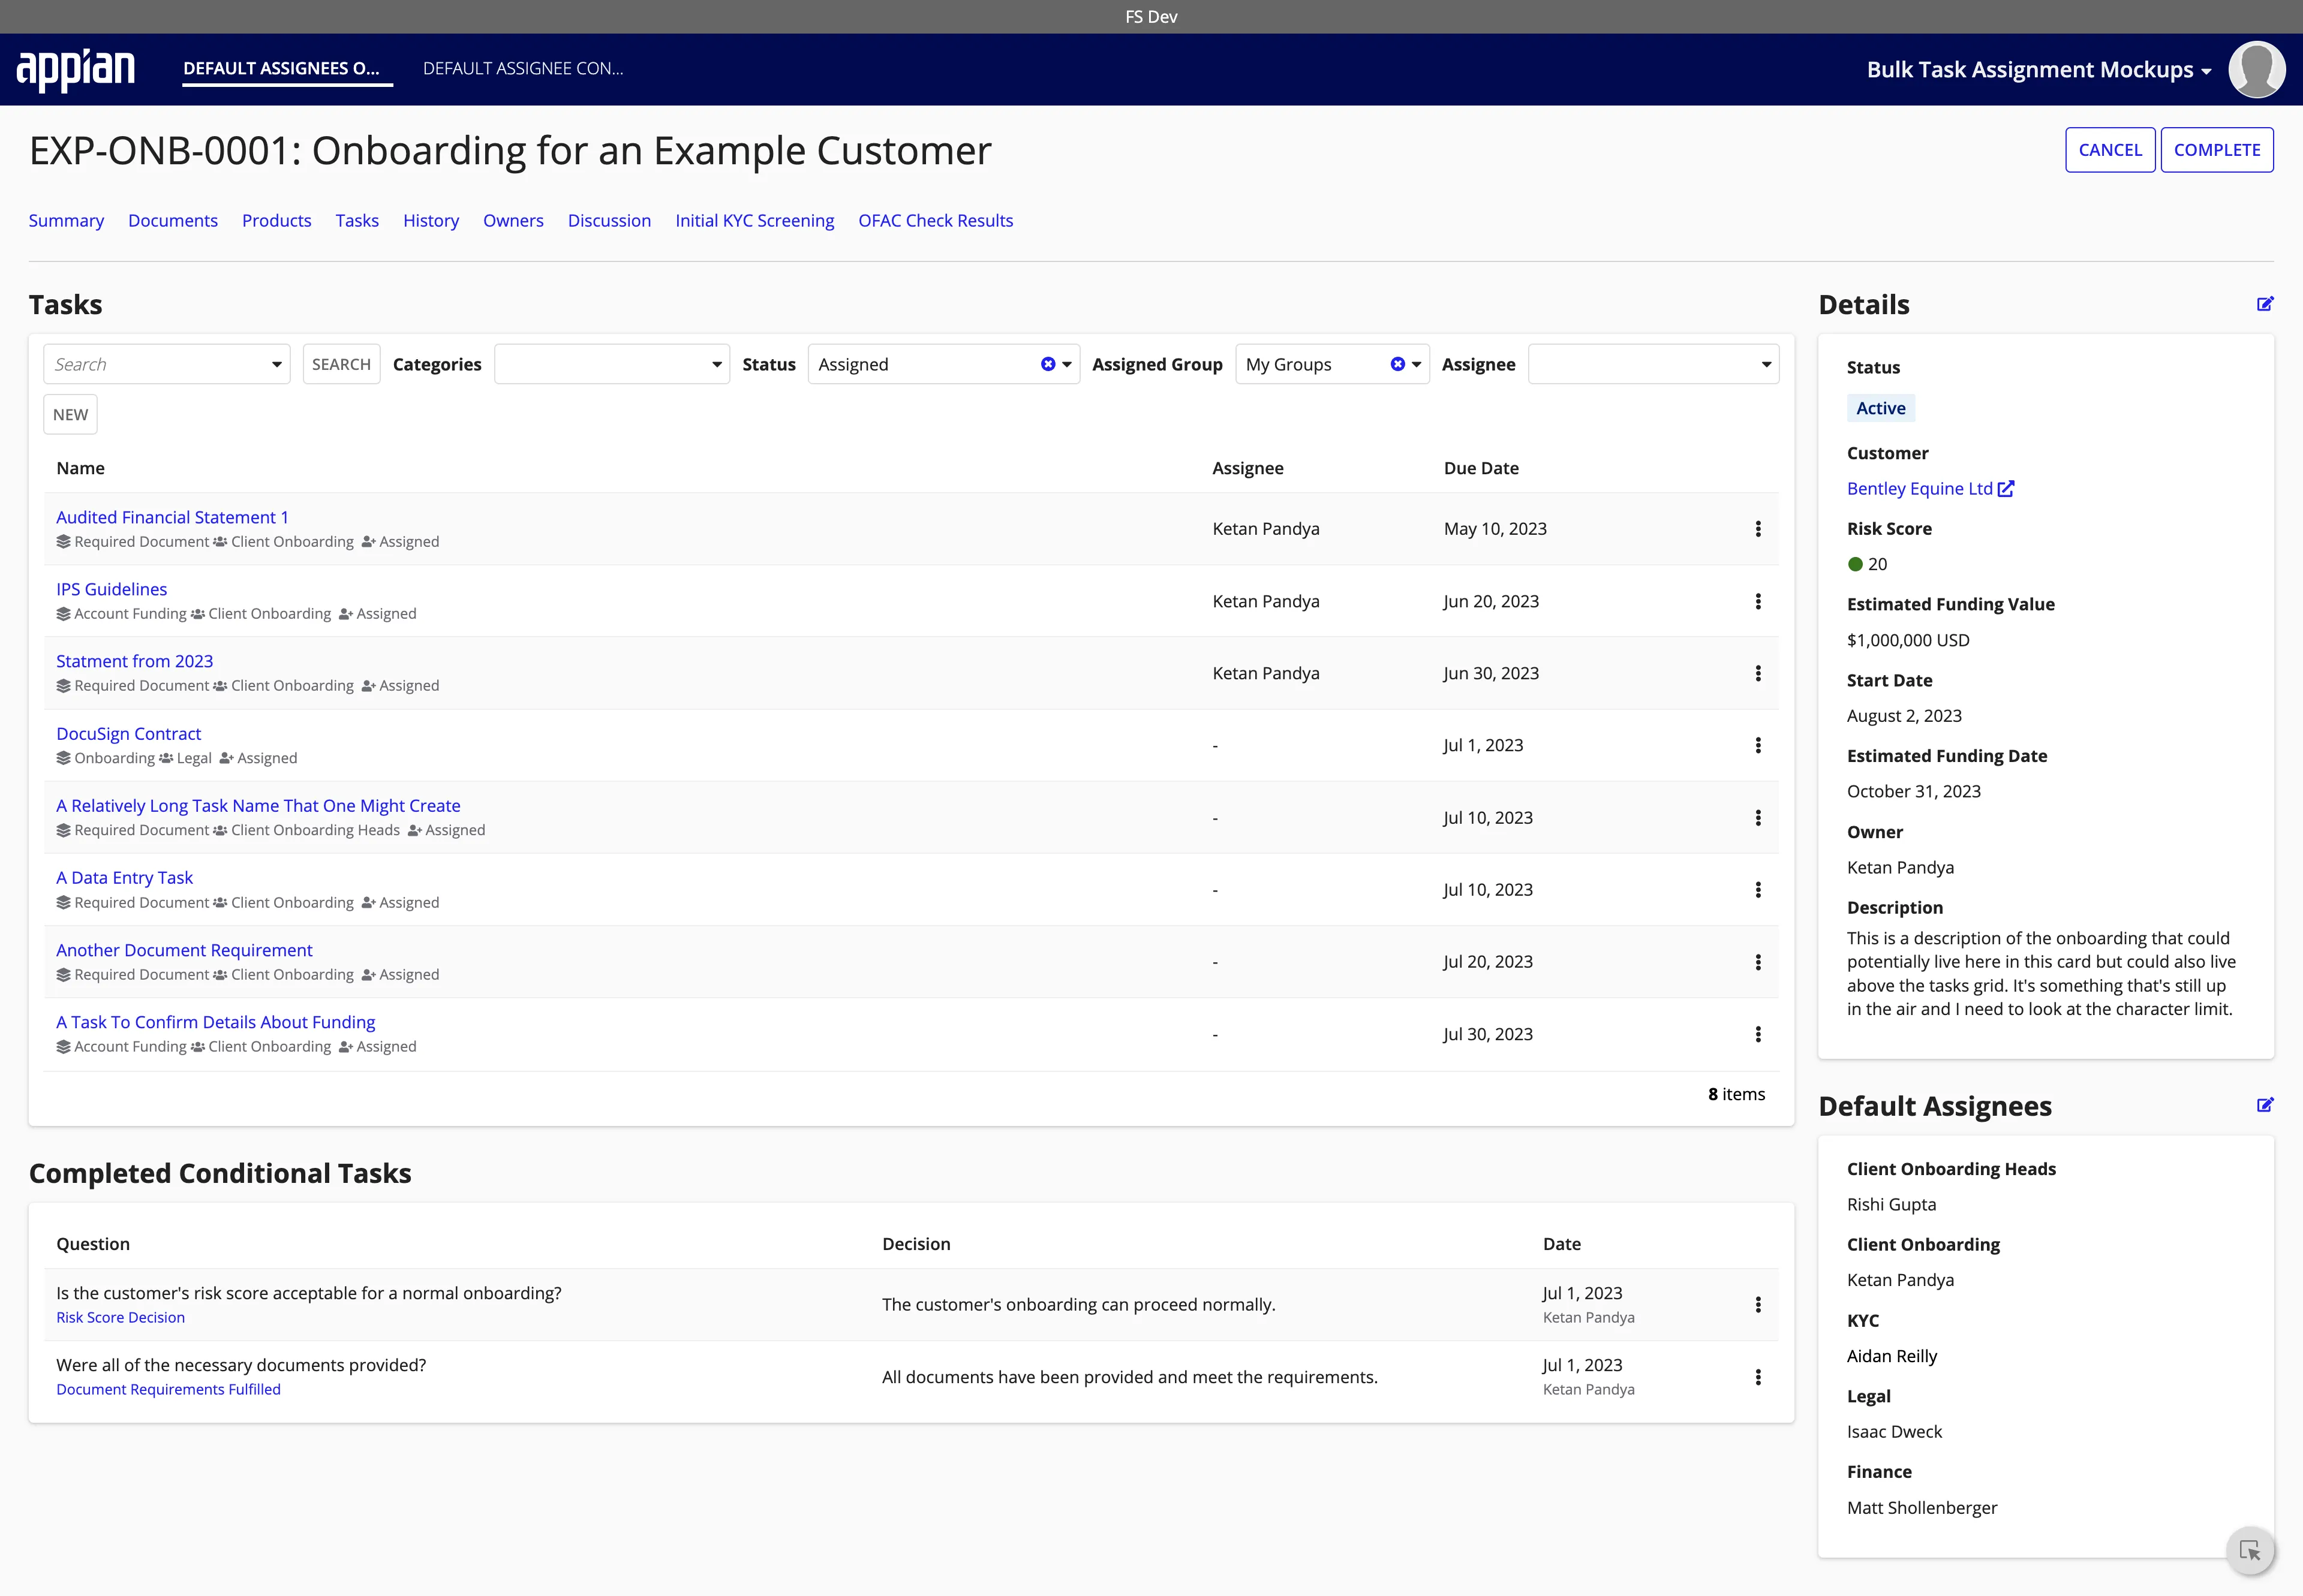Open kebab menu on Risk Score Decision row

[x=1758, y=1304]
